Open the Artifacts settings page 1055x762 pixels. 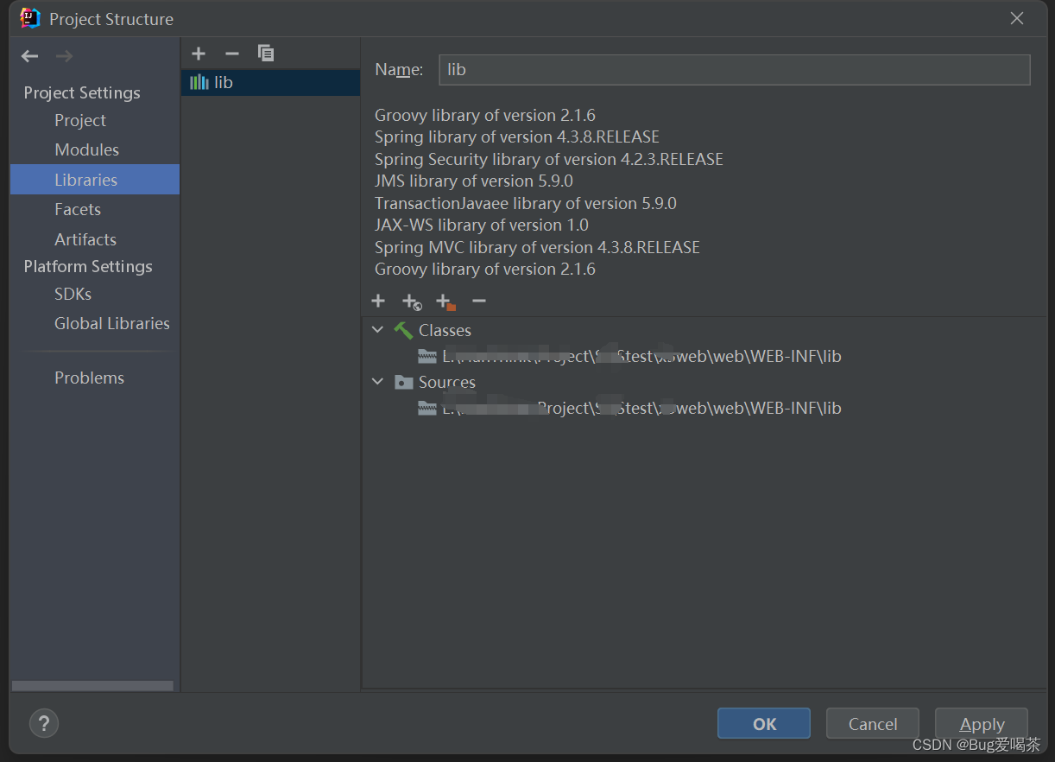click(85, 239)
